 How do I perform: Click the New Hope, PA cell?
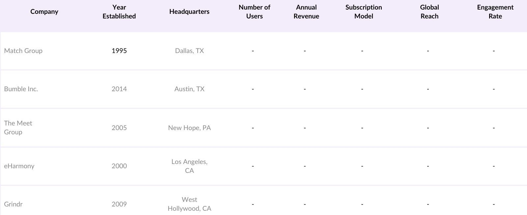[189, 128]
